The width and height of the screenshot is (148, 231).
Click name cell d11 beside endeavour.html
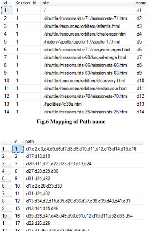[x=140, y=88]
